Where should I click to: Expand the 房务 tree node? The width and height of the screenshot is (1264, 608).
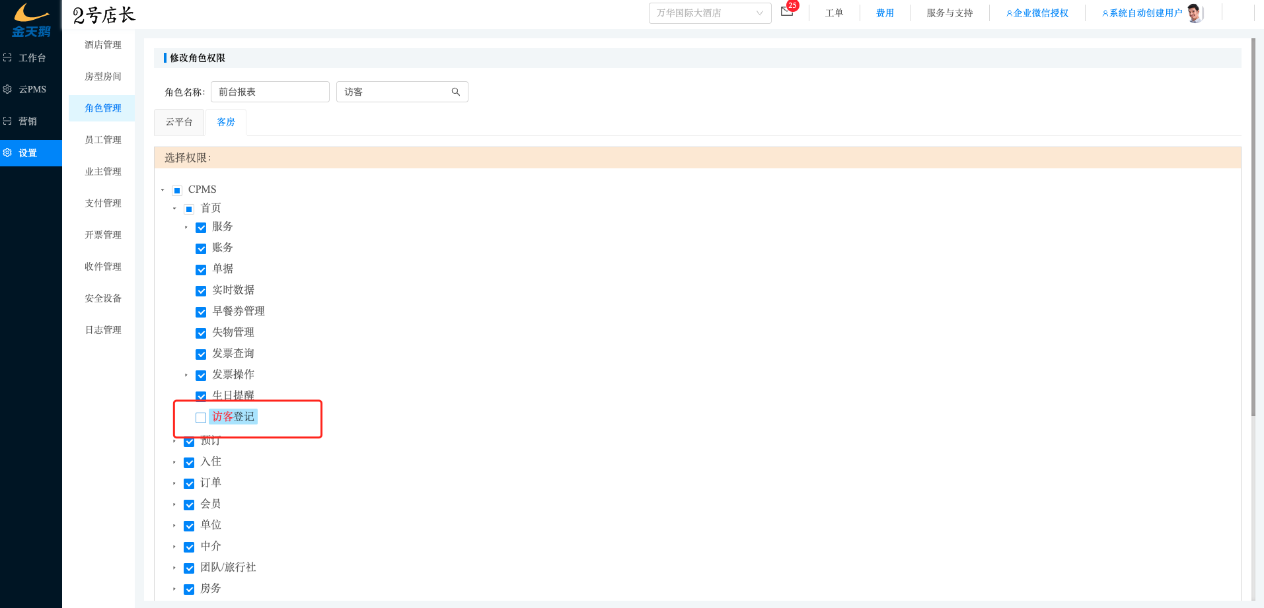(174, 589)
